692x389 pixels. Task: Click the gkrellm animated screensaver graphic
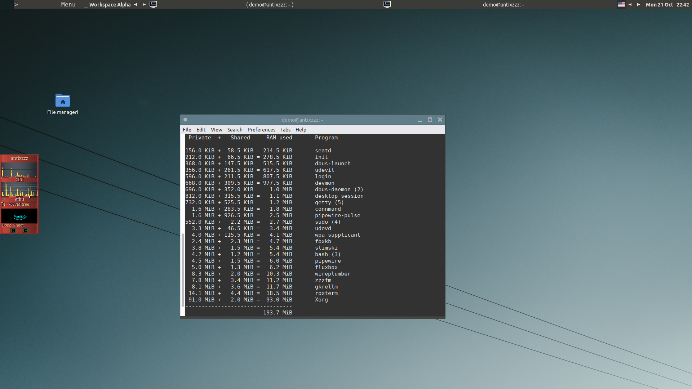coord(19,216)
